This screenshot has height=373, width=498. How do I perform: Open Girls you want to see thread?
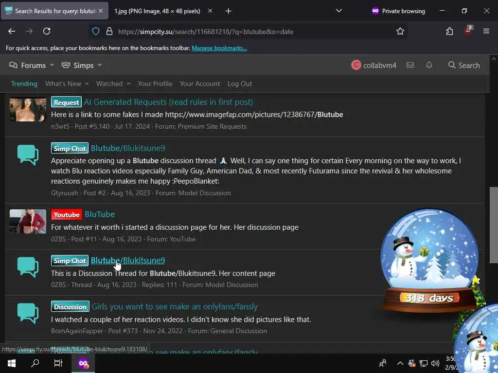tap(175, 307)
